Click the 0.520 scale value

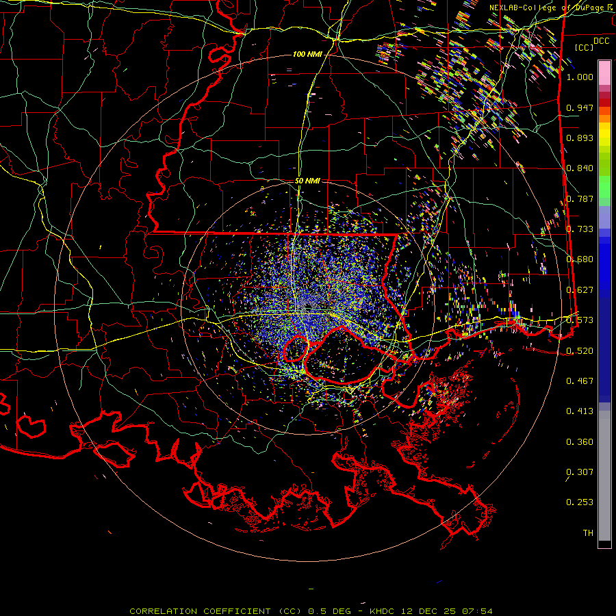pyautogui.click(x=580, y=350)
